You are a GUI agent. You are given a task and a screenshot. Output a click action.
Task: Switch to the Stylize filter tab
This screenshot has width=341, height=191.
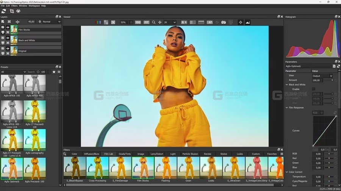click(x=224, y=154)
